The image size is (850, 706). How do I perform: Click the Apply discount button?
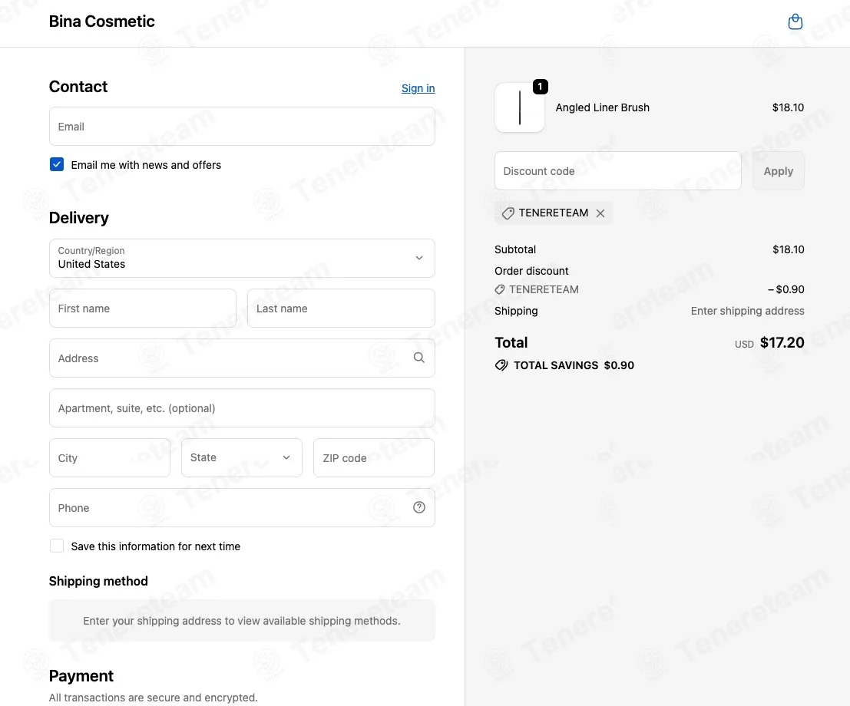coord(779,171)
